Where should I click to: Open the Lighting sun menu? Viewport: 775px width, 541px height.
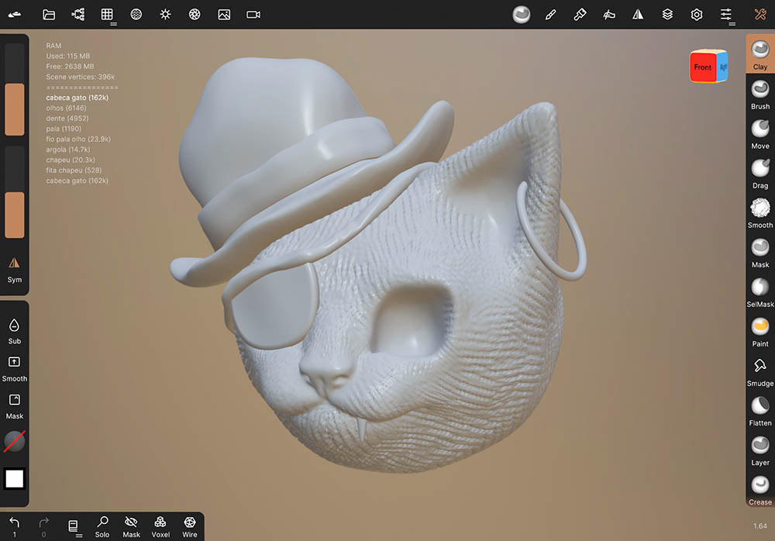click(x=165, y=15)
